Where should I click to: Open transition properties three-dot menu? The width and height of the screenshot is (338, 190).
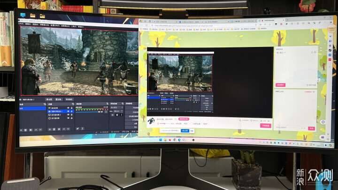[121, 115]
